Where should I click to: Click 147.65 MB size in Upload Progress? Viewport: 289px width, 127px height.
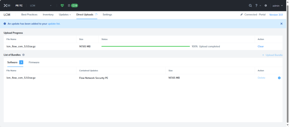point(85,47)
